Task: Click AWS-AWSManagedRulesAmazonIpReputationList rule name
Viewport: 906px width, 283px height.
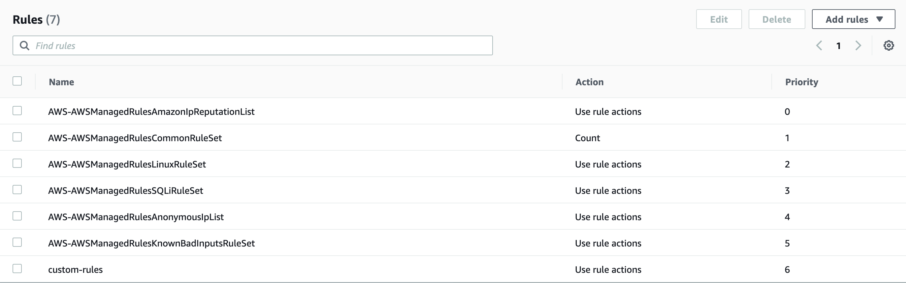Action: [151, 112]
